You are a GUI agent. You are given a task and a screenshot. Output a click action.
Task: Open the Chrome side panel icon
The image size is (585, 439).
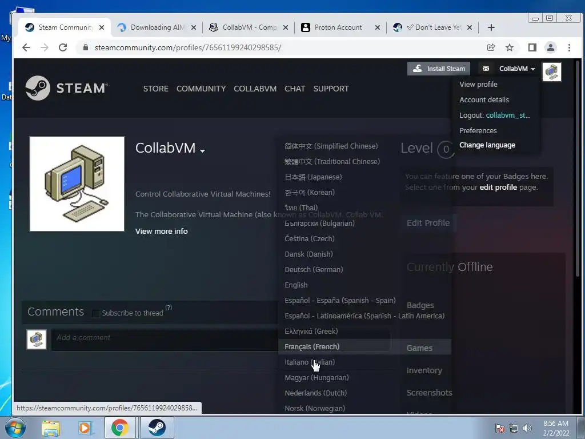(532, 47)
